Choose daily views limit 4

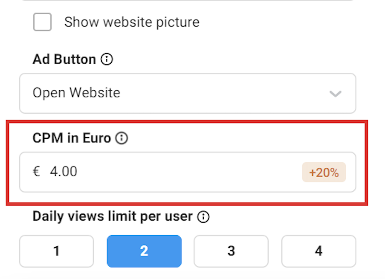319,251
